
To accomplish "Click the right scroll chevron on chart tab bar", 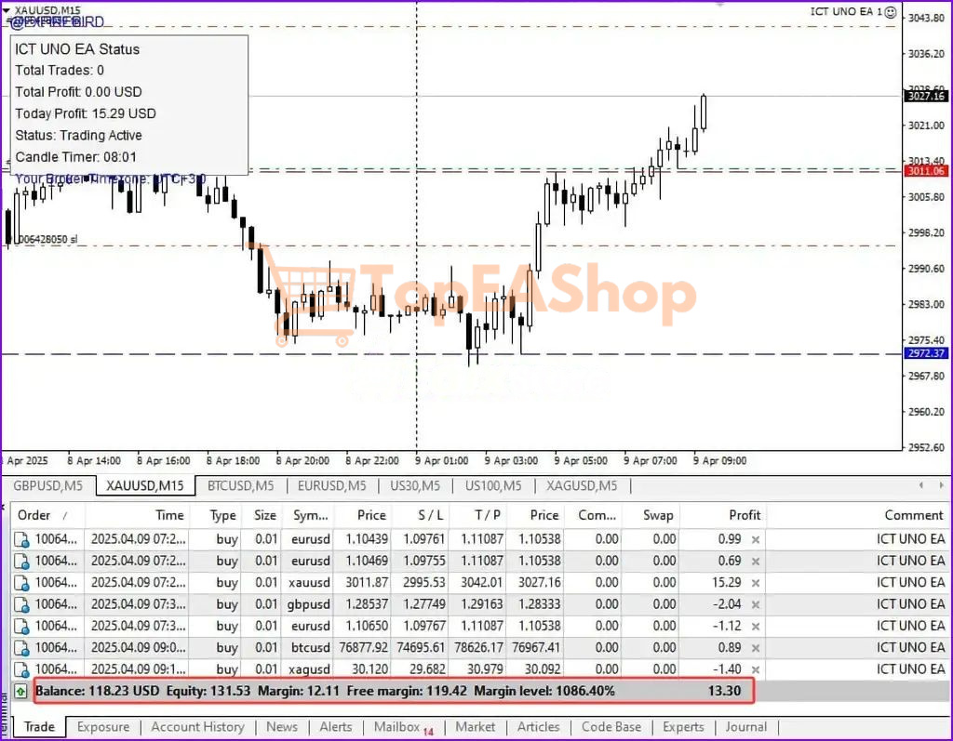I will point(944,484).
